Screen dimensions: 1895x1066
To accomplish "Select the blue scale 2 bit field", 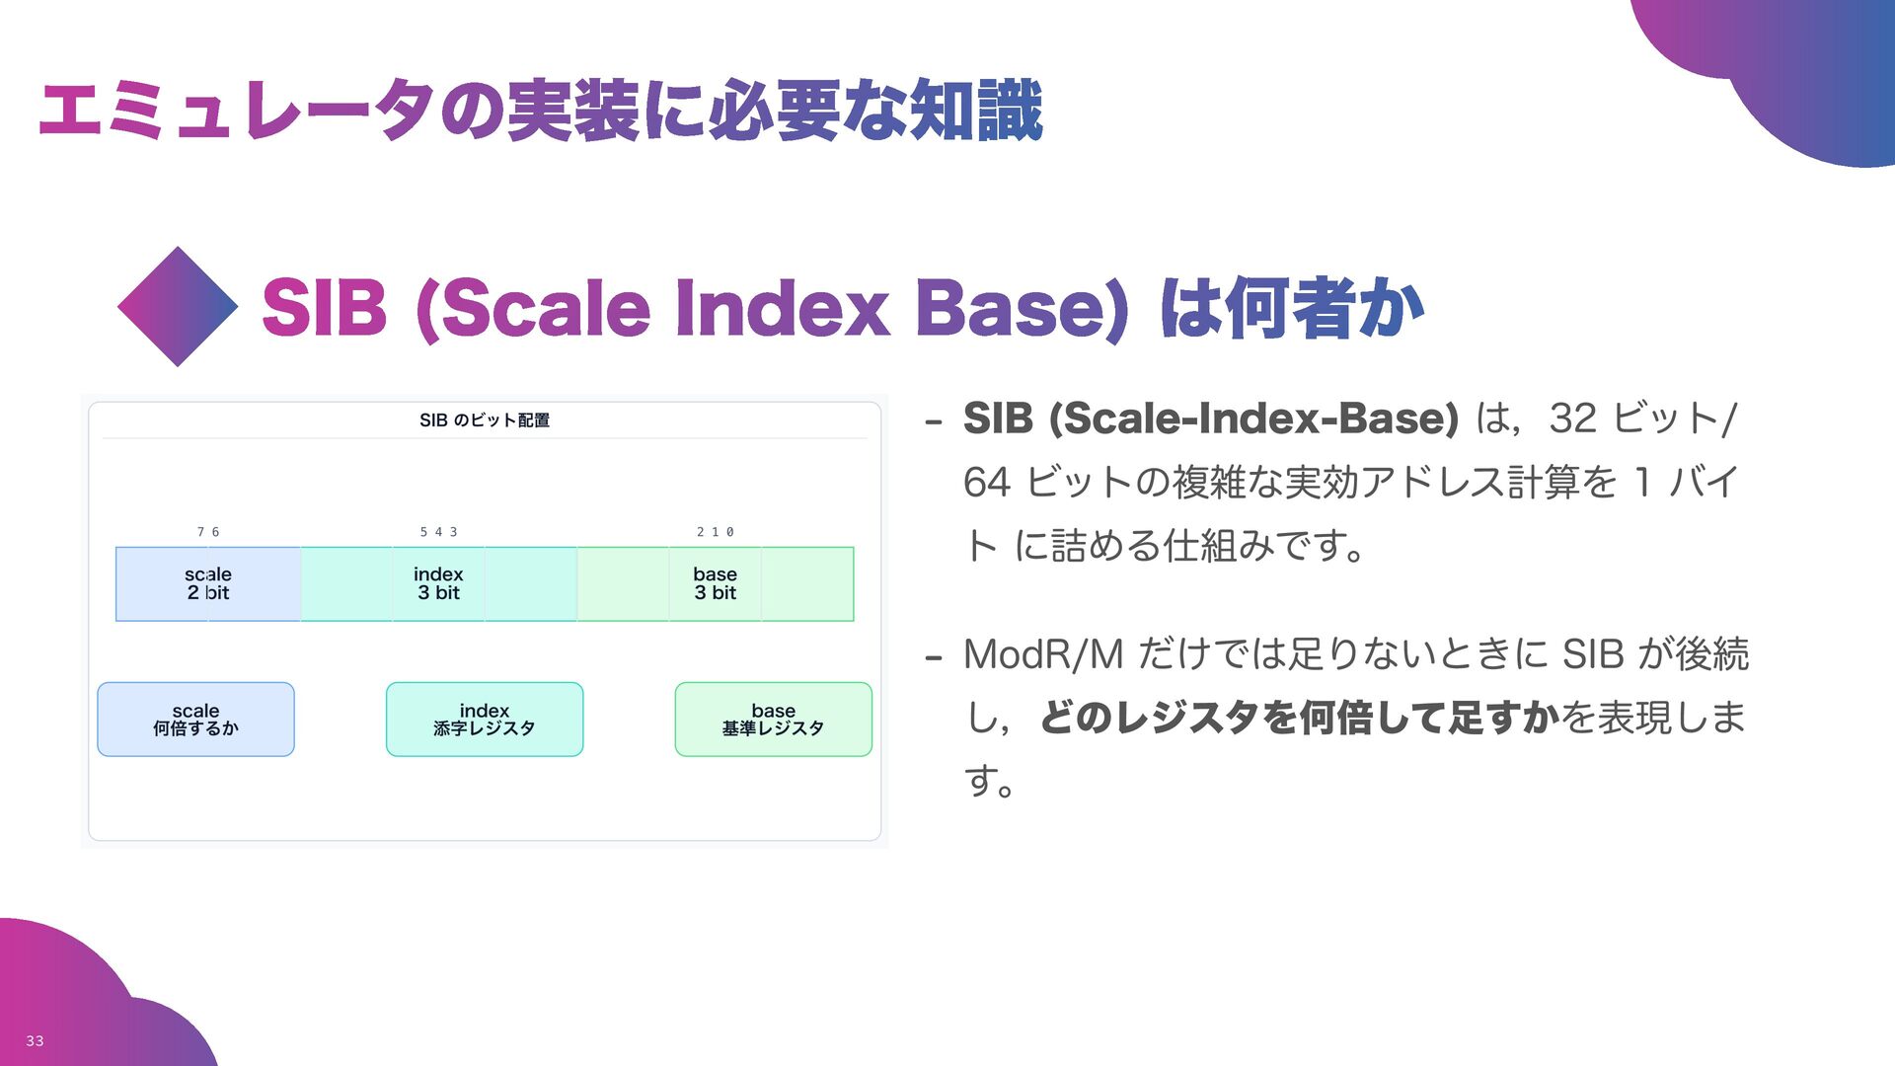I will tap(208, 584).
